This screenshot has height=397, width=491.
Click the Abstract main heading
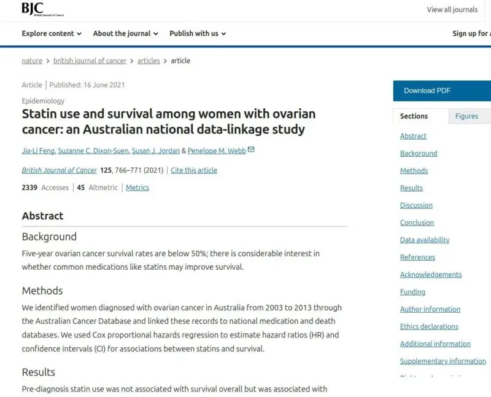coord(42,216)
